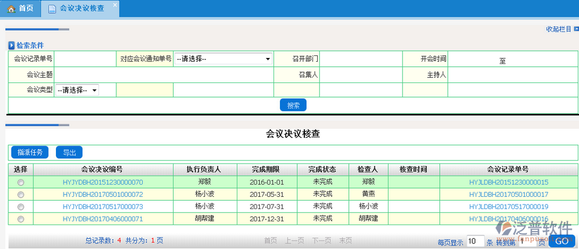Select radio for HYJYDBH20170501000072 row
The height and width of the screenshot is (249, 579).
coord(21,195)
